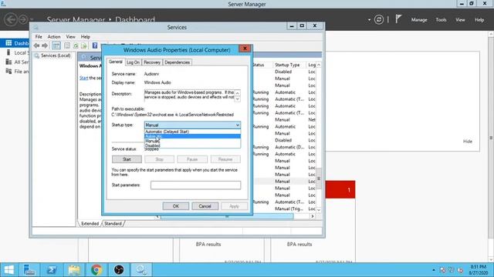Click the Start parameters input field
Image resolution: width=494 pixels, height=277 pixels.
tap(195, 185)
